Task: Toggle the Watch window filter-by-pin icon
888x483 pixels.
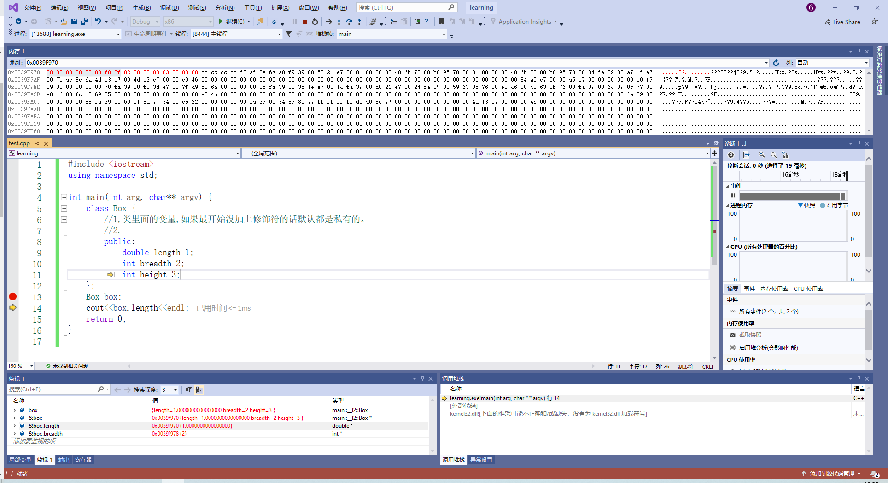Action: pyautogui.click(x=188, y=390)
